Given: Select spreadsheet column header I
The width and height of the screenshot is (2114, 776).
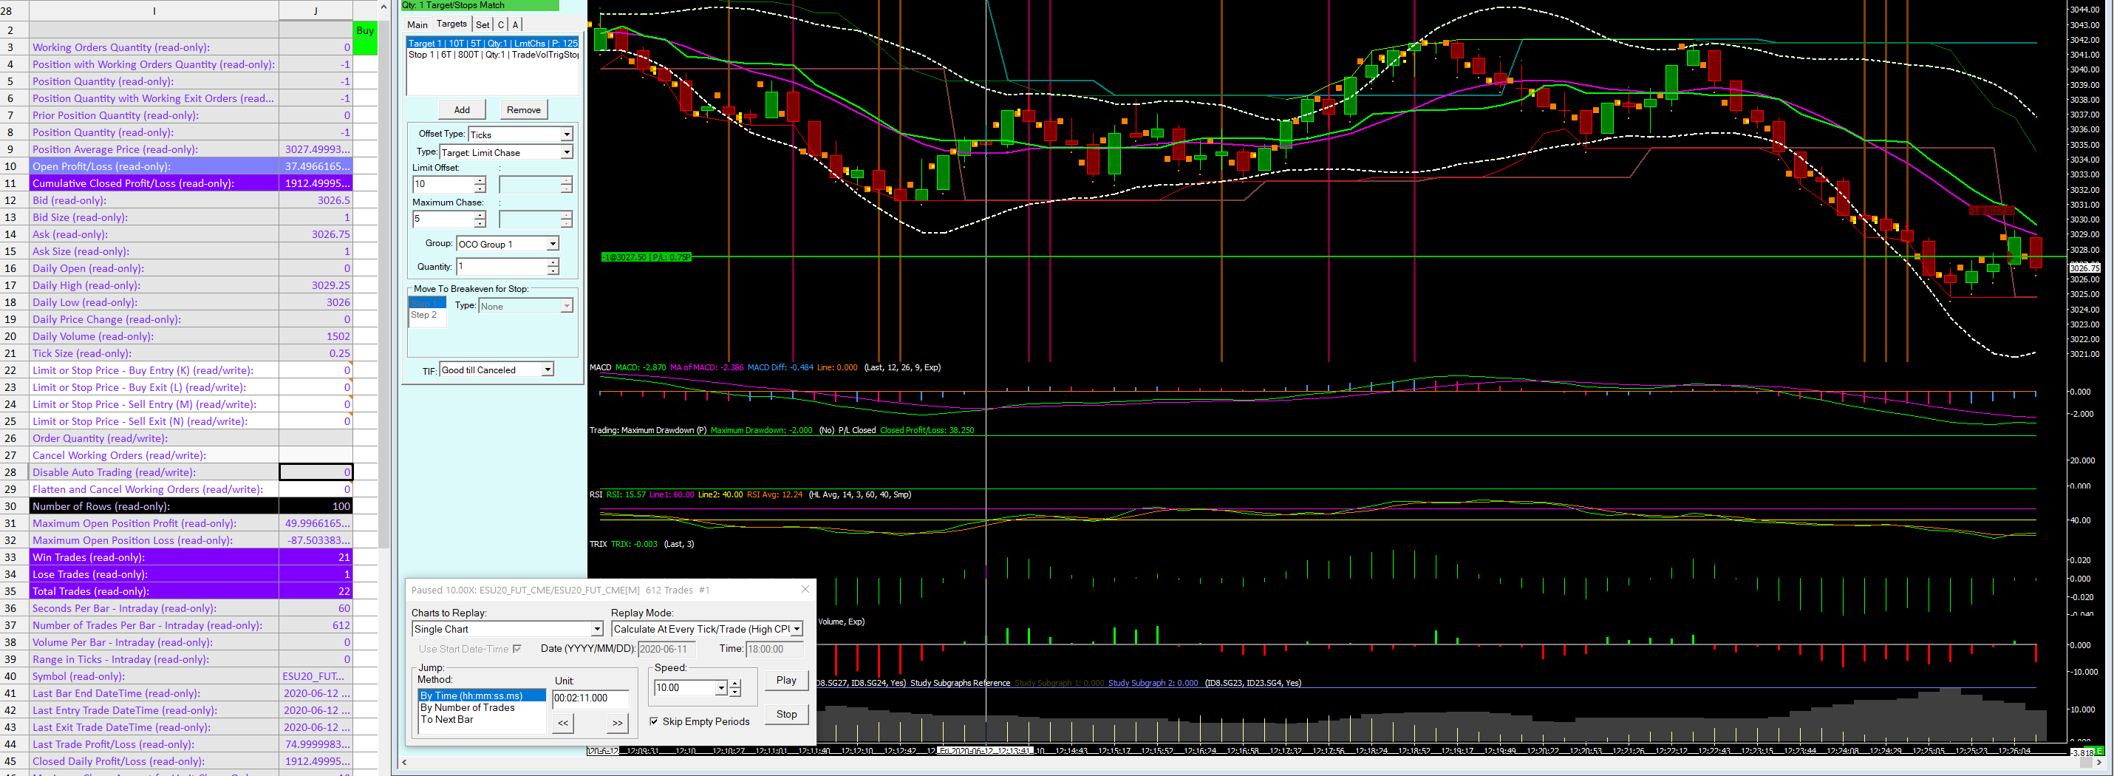Looking at the screenshot, I should (x=154, y=10).
